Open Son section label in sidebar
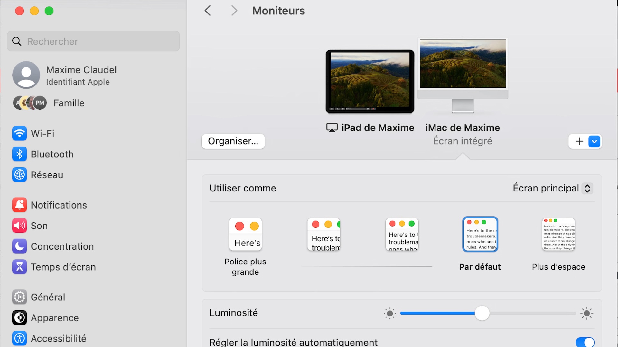The width and height of the screenshot is (618, 347). click(x=39, y=226)
